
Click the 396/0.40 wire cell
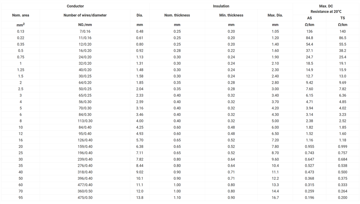[x=85, y=179]
